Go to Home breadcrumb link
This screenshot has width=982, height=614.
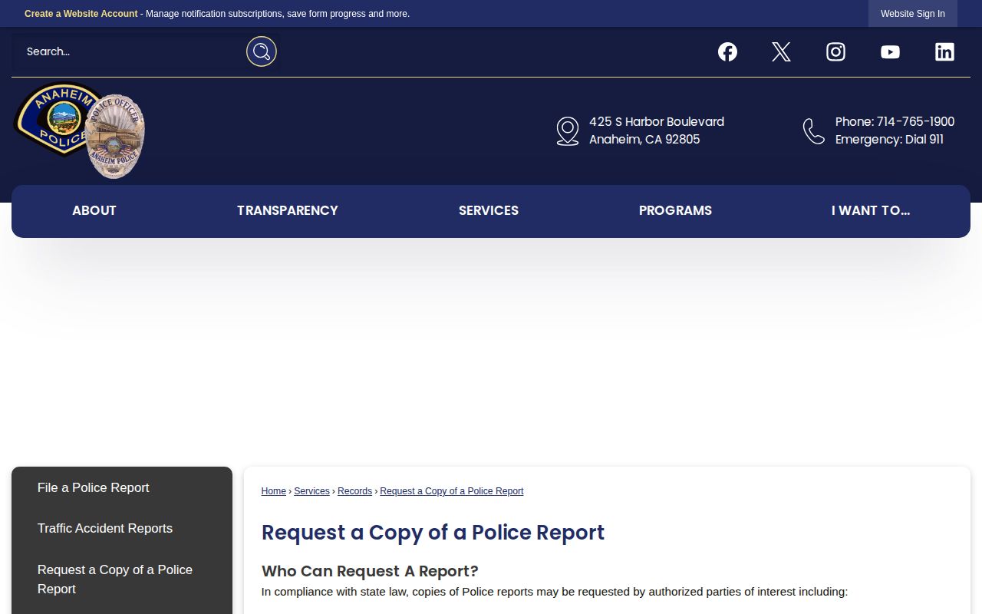point(274,491)
